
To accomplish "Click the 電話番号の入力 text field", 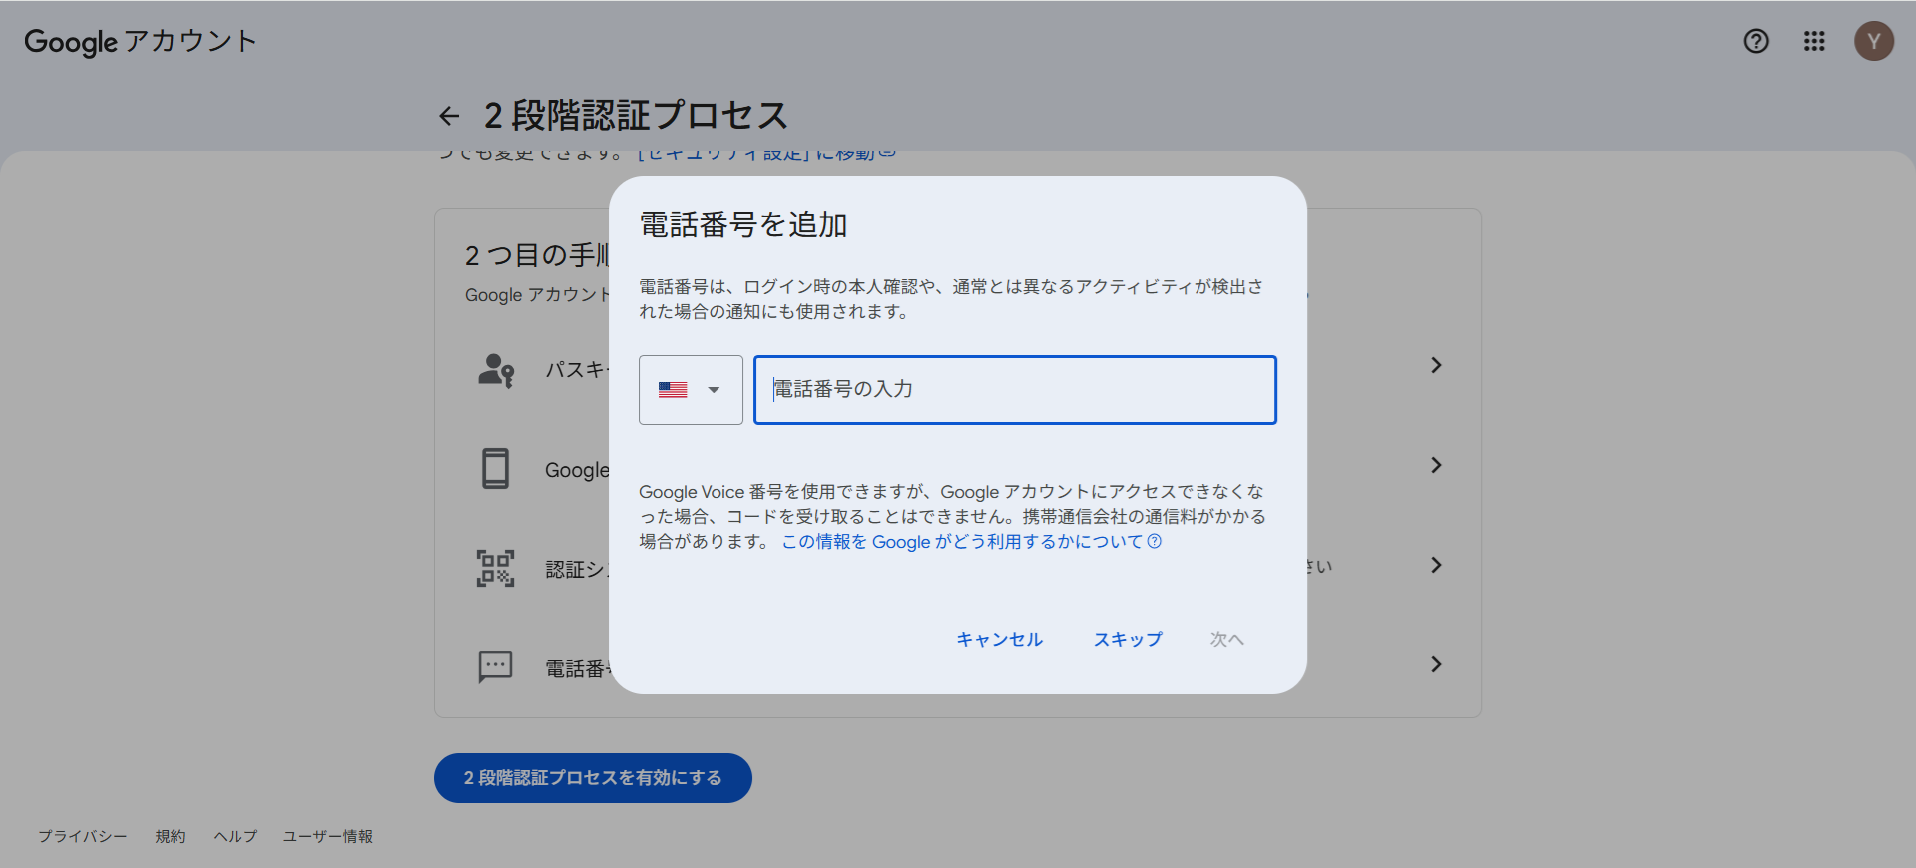I will coord(1015,390).
